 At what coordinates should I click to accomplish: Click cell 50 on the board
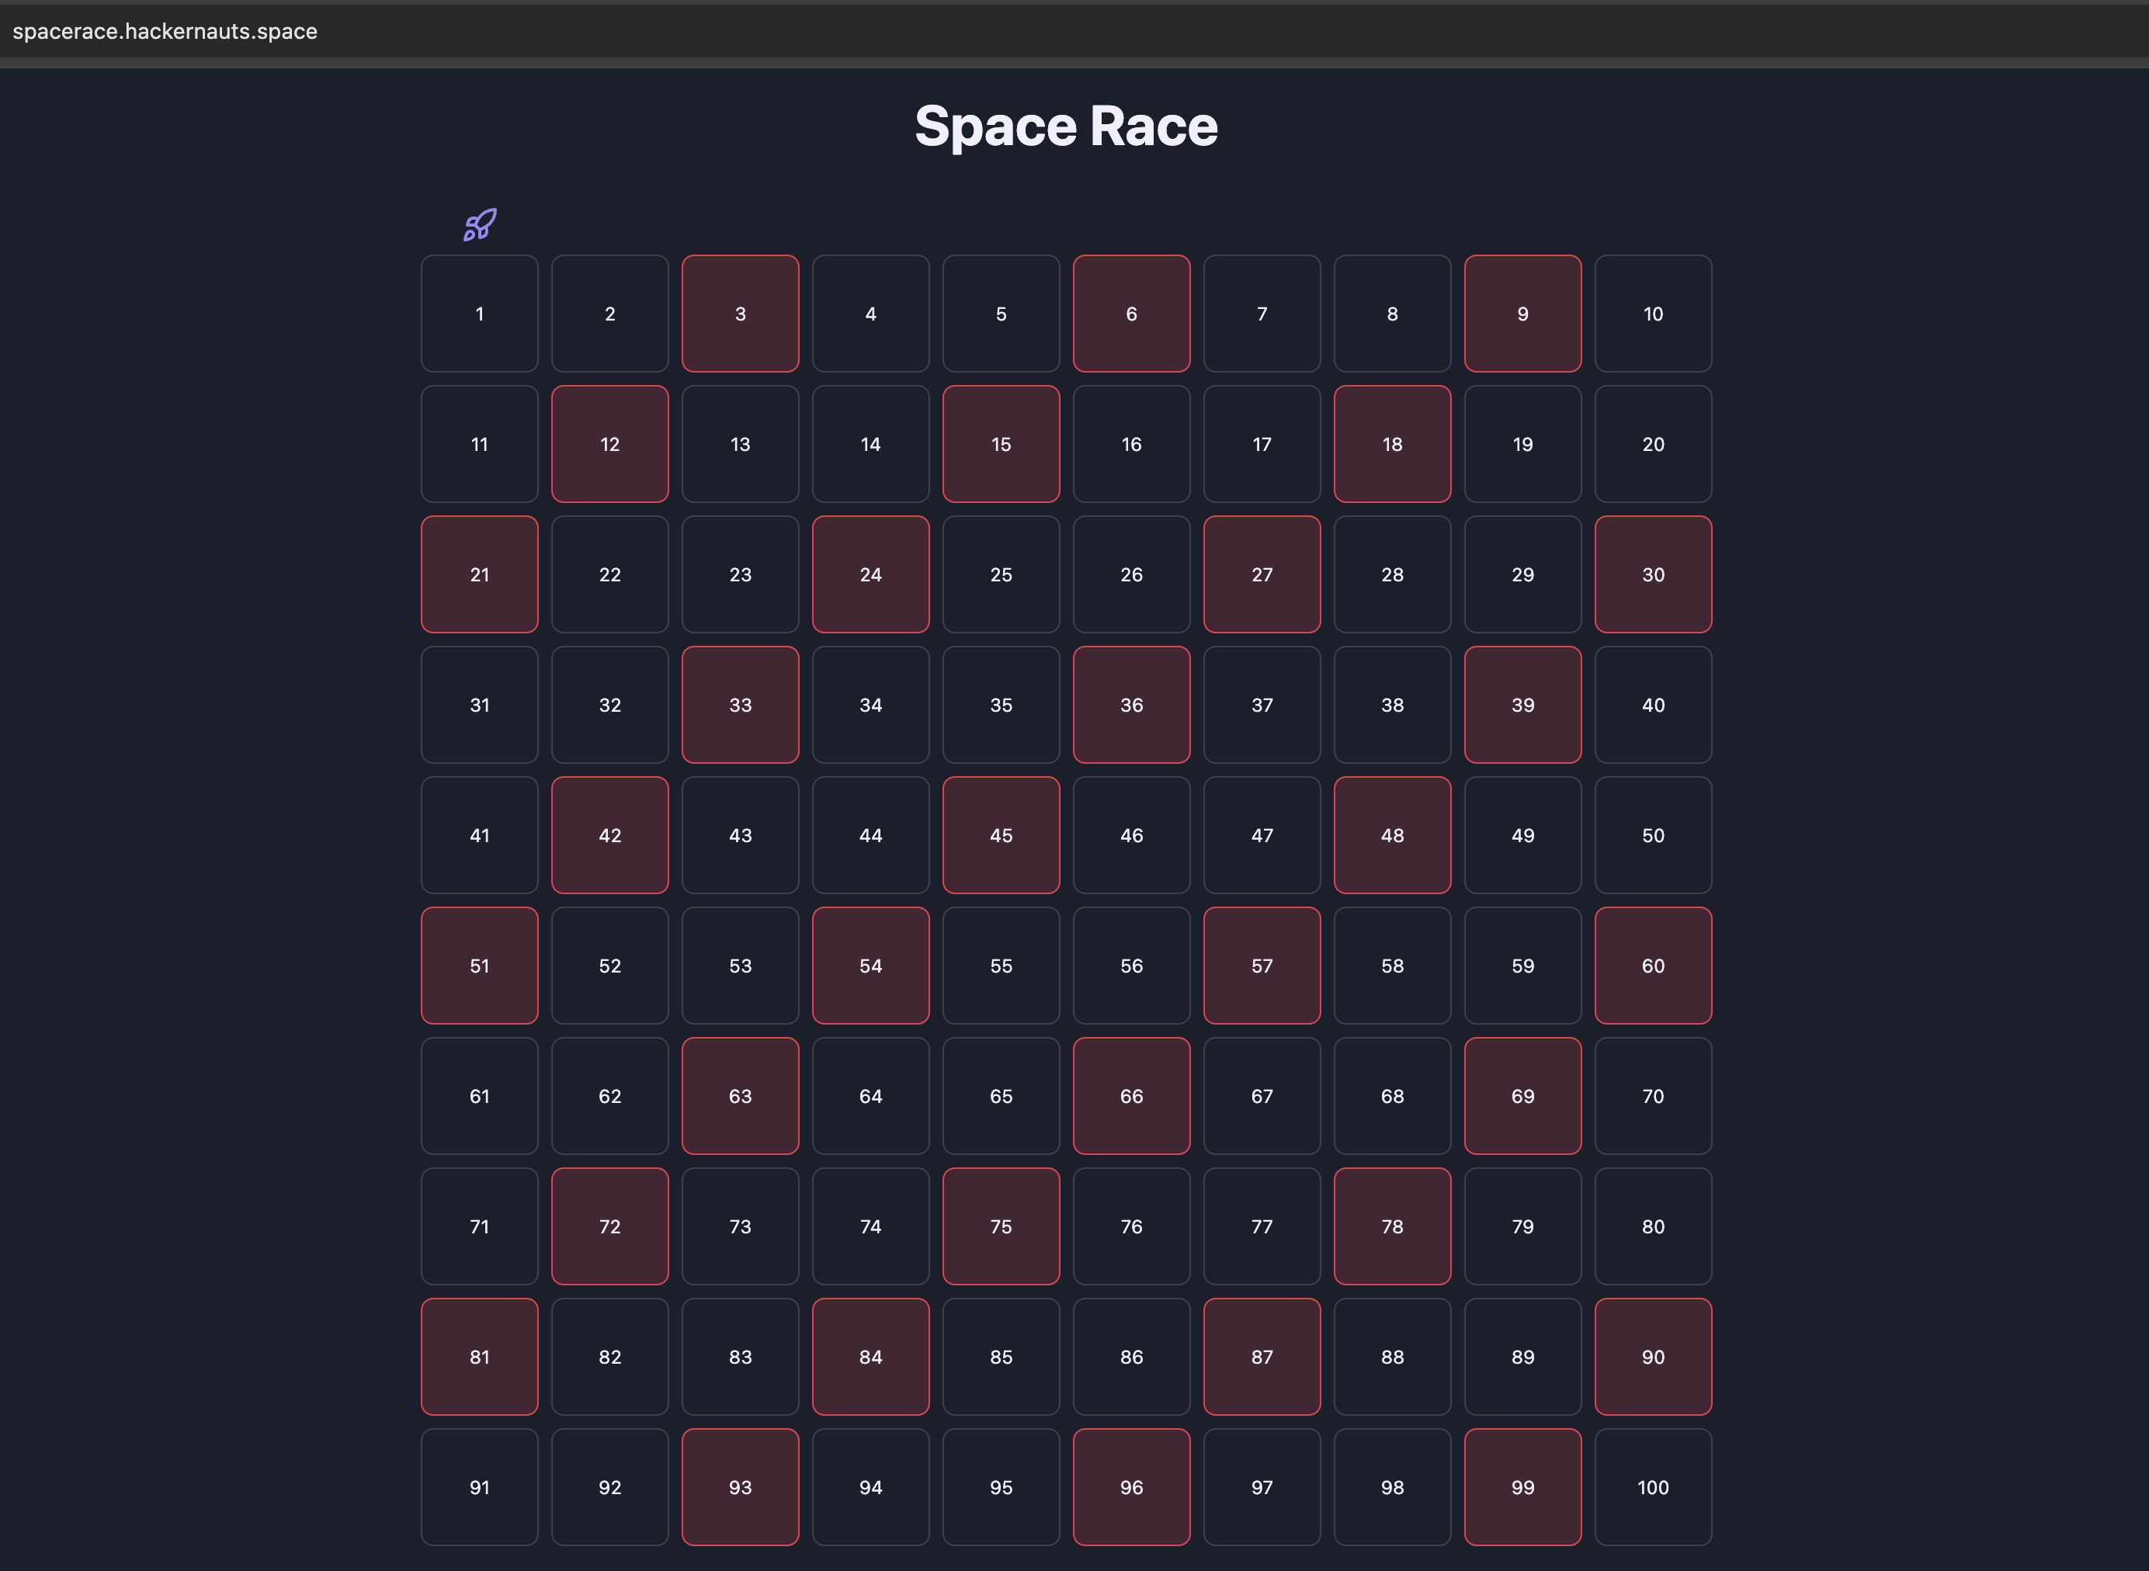[x=1654, y=835]
